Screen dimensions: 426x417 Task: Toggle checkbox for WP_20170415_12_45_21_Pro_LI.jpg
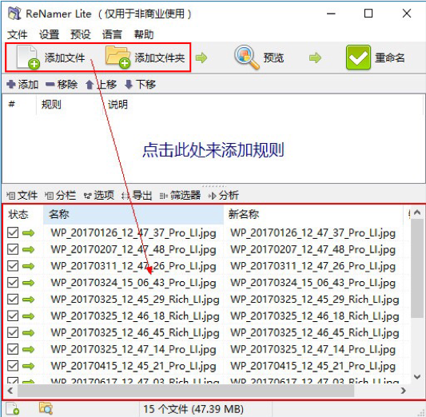click(x=13, y=366)
